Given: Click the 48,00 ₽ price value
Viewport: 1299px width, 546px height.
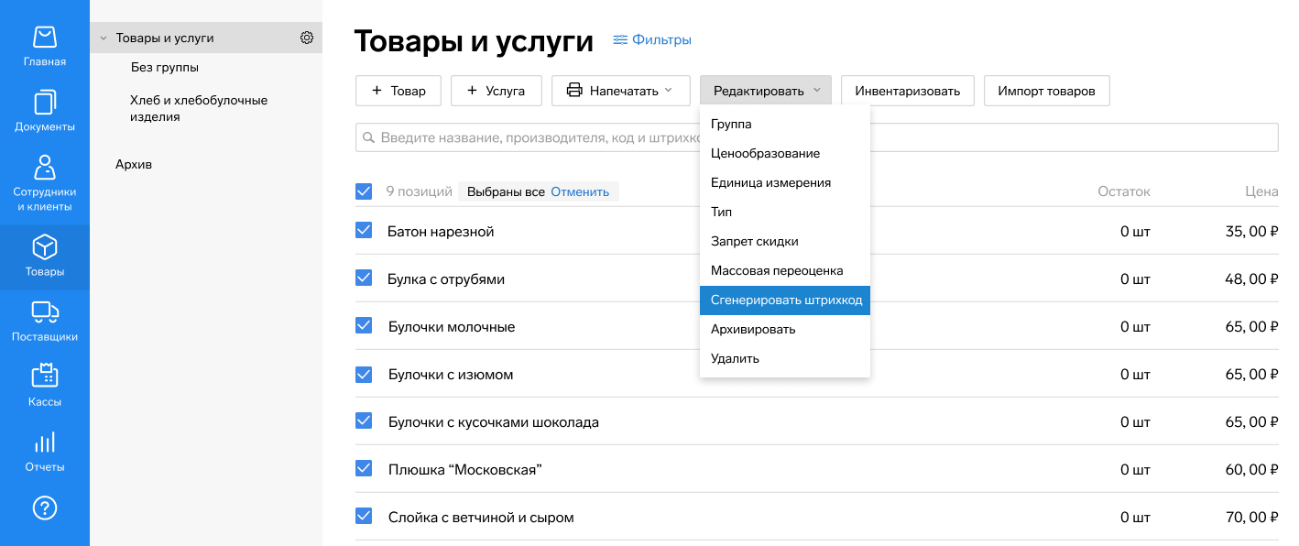Looking at the screenshot, I should point(1251,278).
